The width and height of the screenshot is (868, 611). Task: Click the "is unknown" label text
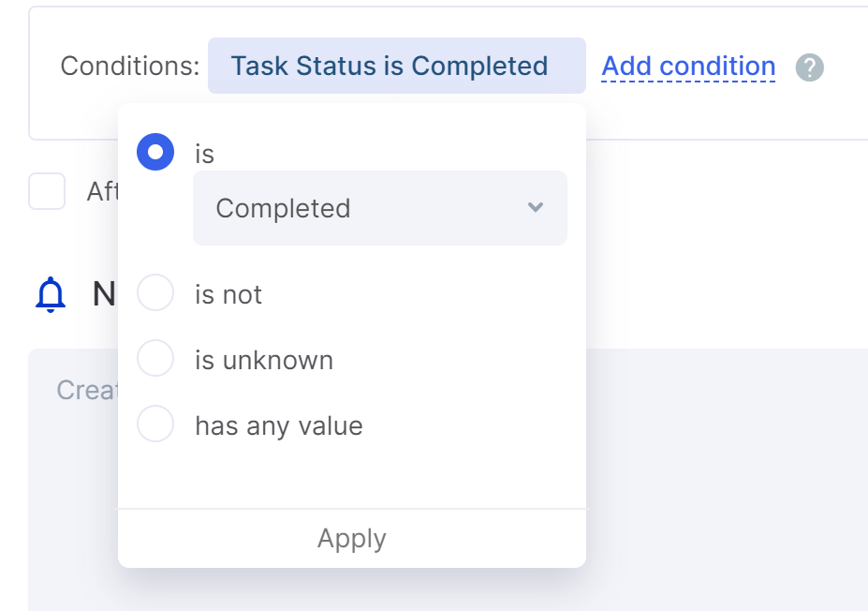pyautogui.click(x=264, y=360)
